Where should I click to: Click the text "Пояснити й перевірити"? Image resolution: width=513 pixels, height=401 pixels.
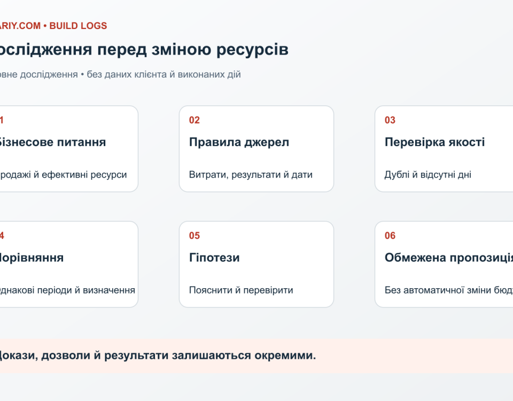click(241, 290)
